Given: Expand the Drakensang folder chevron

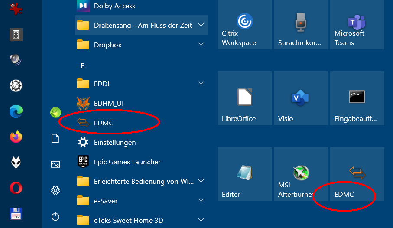Looking at the screenshot, I should pos(201,25).
